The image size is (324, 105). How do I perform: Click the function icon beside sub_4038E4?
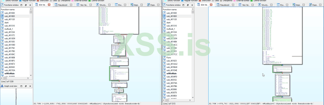click(x=164, y=96)
